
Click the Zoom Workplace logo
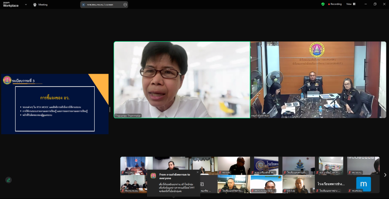[x=11, y=4]
